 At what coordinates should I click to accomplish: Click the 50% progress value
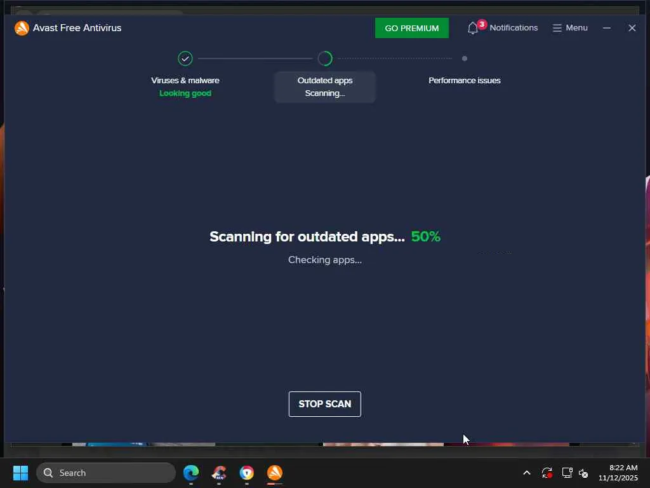point(426,236)
